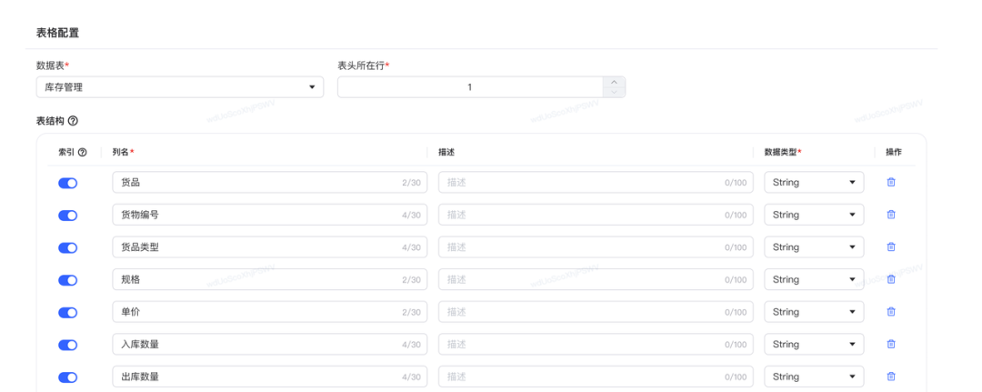
Task: Click trash icon for 货物编号 row
Action: click(x=891, y=215)
